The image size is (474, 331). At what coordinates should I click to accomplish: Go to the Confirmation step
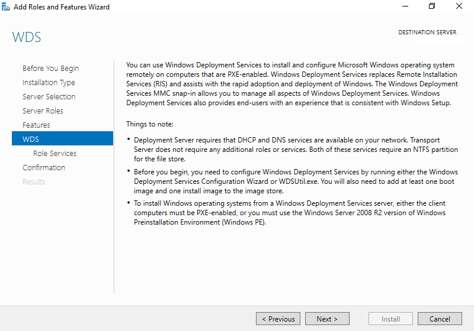click(x=44, y=168)
